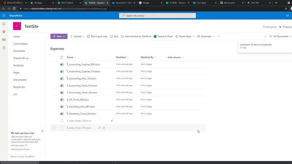Switch to the My Apps browser tab
The height and width of the screenshot is (164, 292).
tap(42, 3)
